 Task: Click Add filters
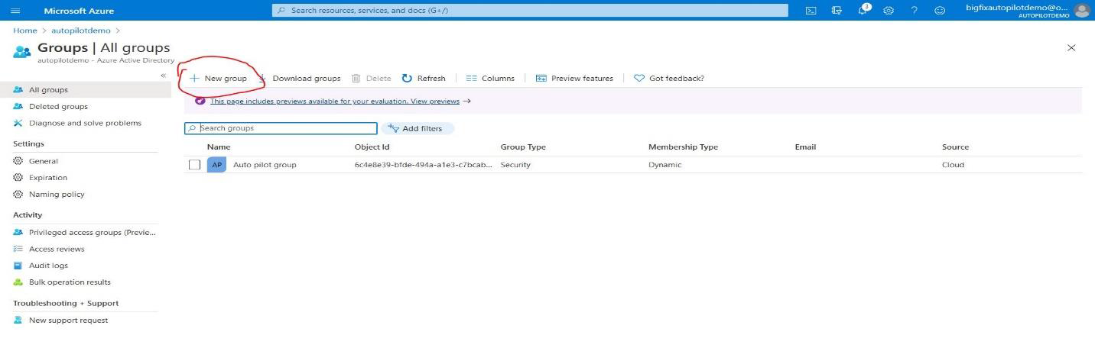click(x=418, y=128)
